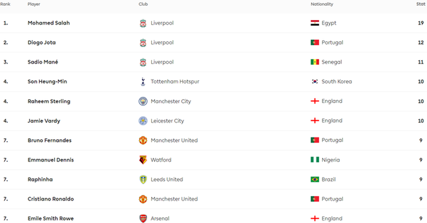Open Mohamed Salah's player profile

pyautogui.click(x=49, y=23)
